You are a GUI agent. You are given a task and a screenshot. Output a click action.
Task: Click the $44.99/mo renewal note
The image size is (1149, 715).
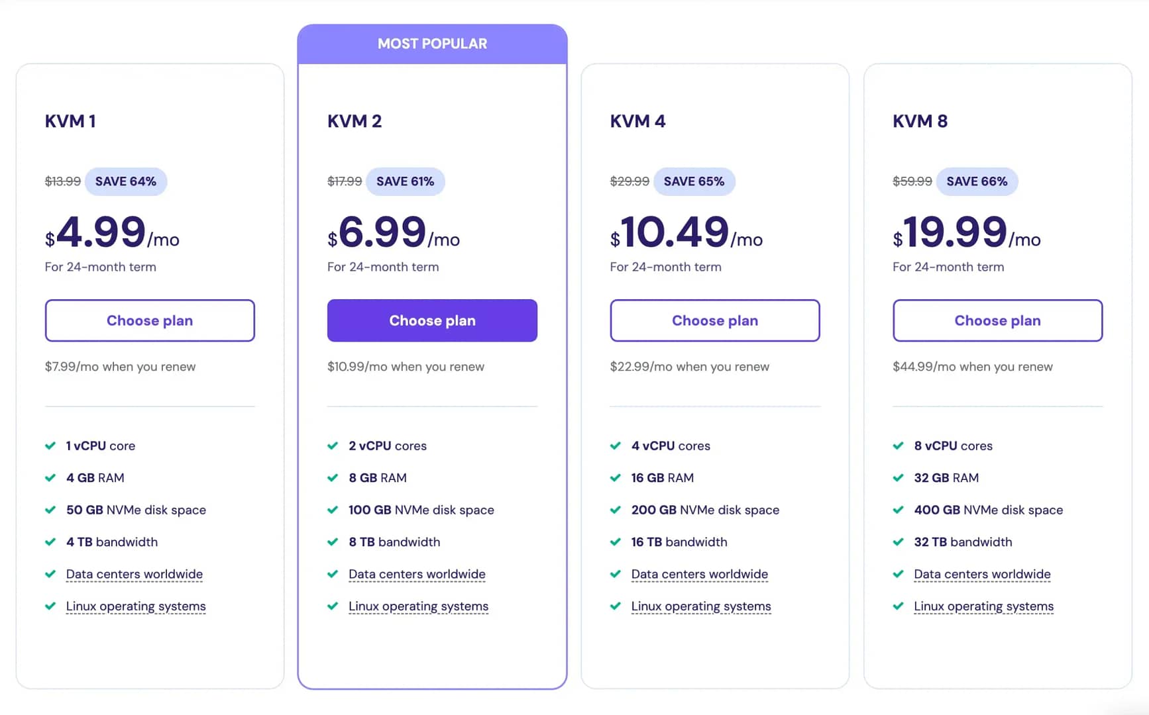point(973,367)
